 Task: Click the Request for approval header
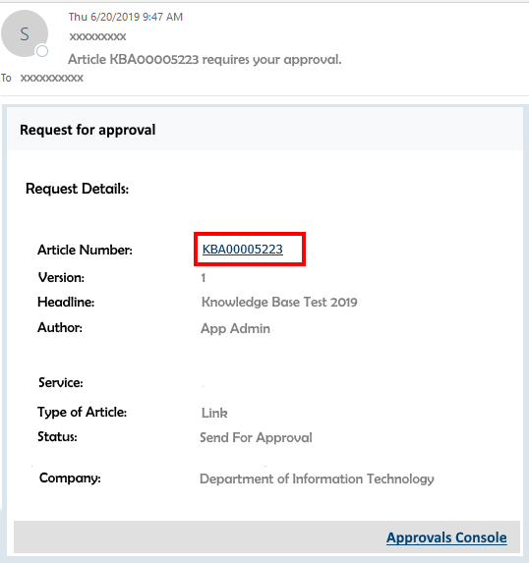[x=88, y=130]
